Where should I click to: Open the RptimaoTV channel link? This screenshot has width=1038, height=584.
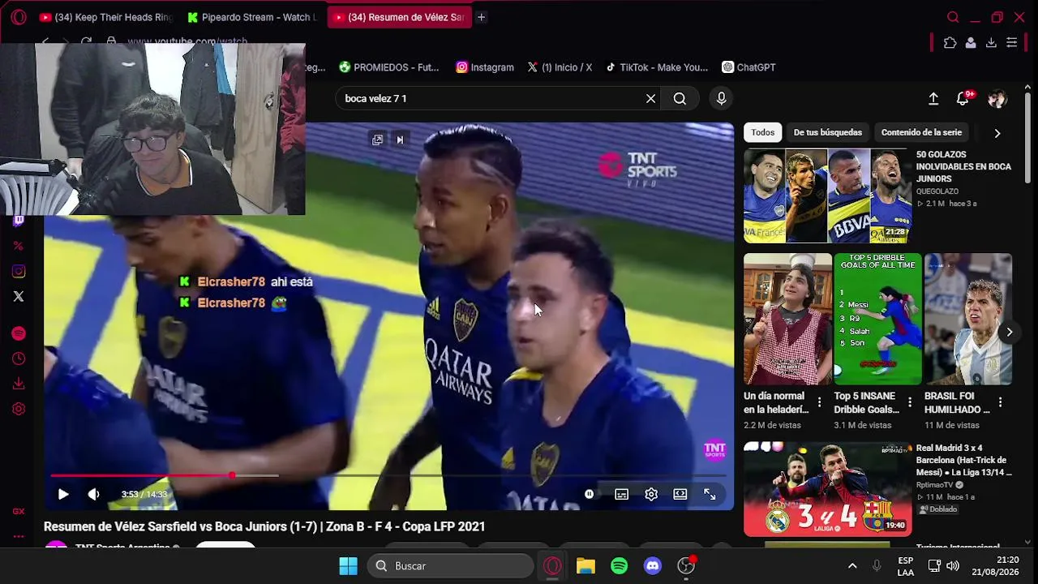click(x=935, y=485)
